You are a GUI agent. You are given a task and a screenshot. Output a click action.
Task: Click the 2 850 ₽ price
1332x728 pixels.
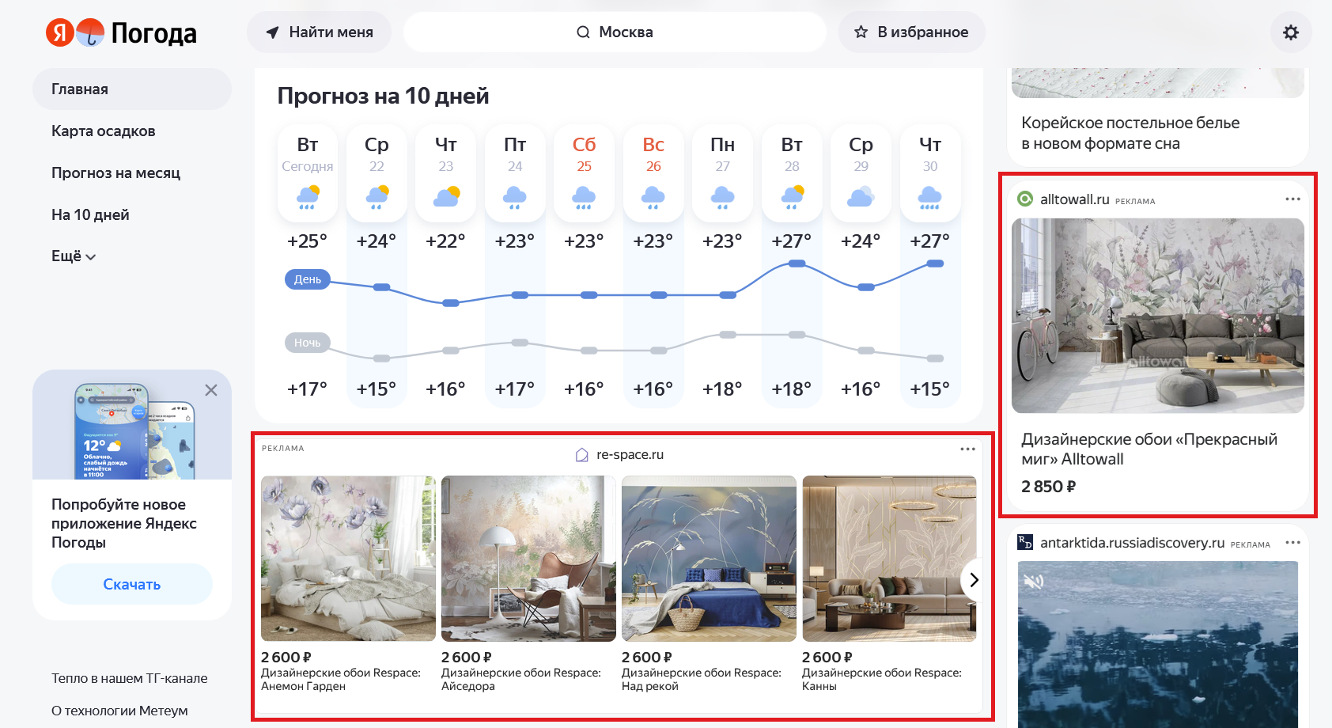(1049, 487)
